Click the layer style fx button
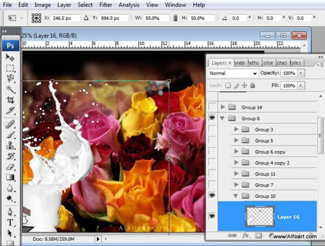The width and height of the screenshot is (325, 246). (x=245, y=236)
